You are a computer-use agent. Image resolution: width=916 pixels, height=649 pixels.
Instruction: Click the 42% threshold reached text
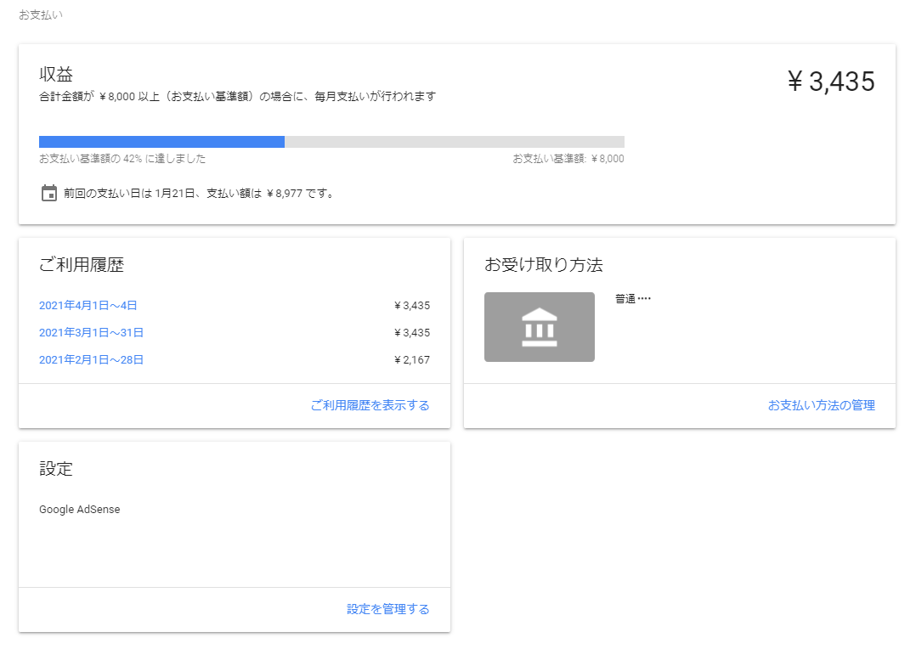click(x=122, y=159)
